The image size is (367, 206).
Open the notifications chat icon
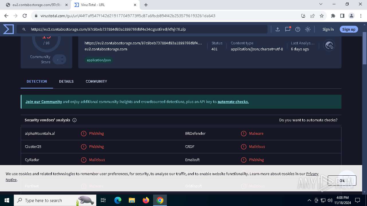coord(288,29)
